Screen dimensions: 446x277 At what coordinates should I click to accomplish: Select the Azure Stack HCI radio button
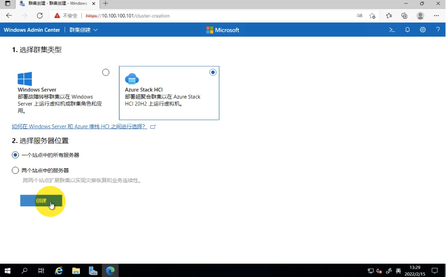click(x=213, y=72)
